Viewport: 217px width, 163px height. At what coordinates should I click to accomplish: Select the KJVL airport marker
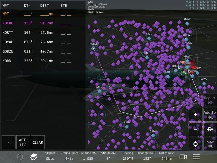[x=149, y=38]
